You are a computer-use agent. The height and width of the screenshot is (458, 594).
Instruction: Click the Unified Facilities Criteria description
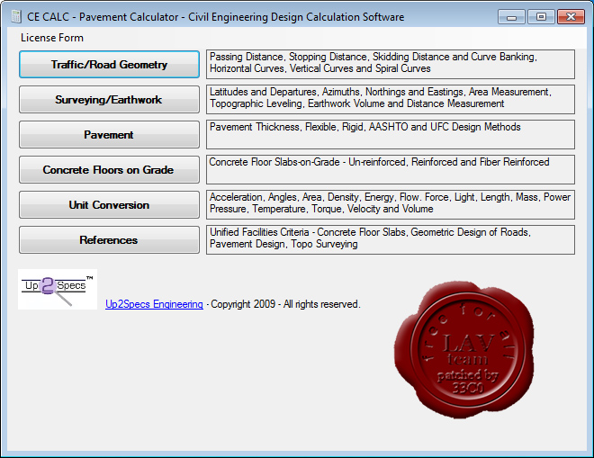tap(391, 239)
